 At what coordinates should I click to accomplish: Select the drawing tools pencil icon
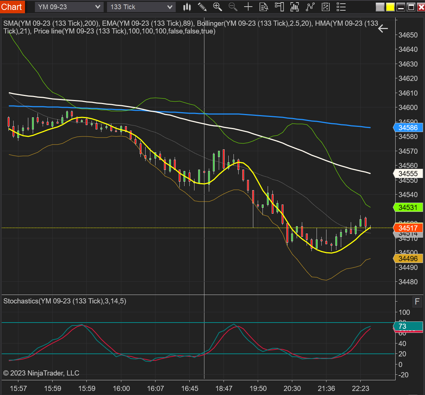point(202,7)
